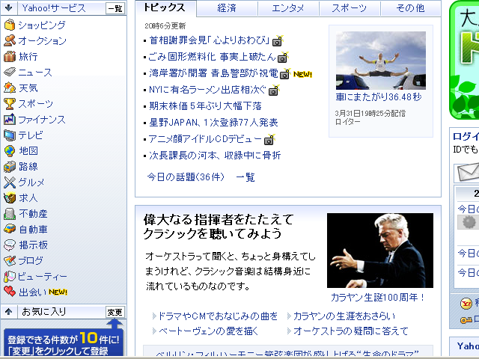This screenshot has width=479, height=359.
Task: Switch to the スポーツ news tab
Action: [350, 8]
